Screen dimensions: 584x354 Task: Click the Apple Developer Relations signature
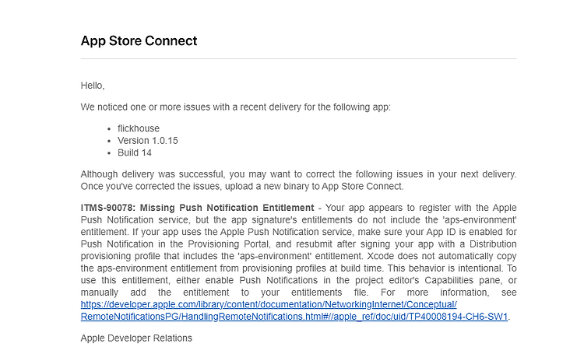tap(136, 338)
